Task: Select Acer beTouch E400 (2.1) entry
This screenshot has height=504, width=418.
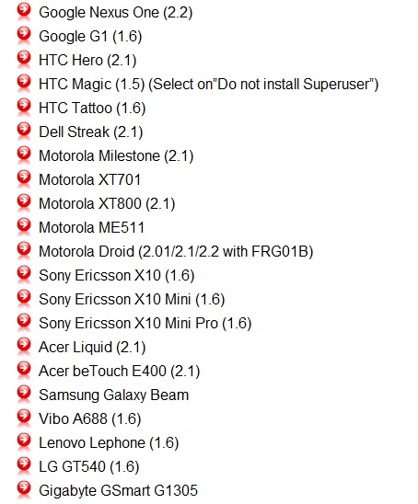Action: pos(120,371)
